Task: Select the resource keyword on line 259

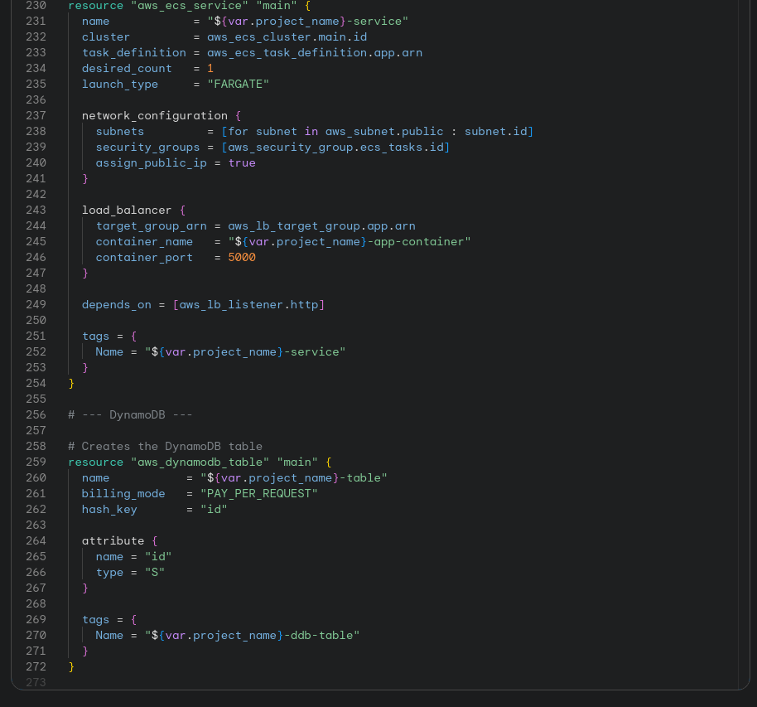Action: pyautogui.click(x=95, y=462)
